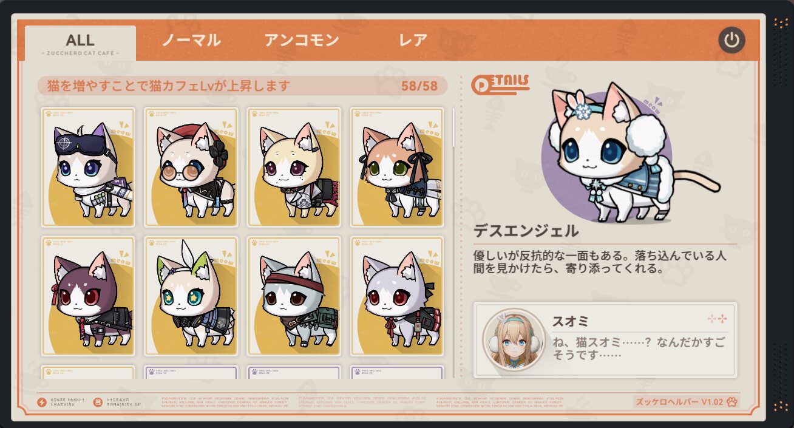Image resolution: width=794 pixels, height=428 pixels.
Task: Click the power button icon
Action: (x=731, y=41)
